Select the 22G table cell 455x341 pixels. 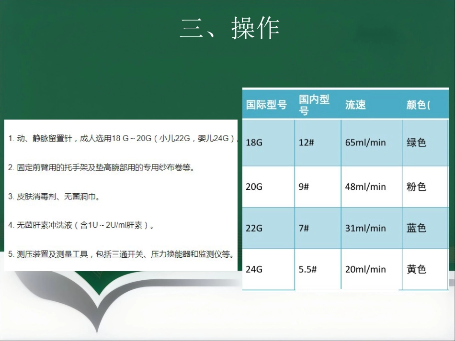point(269,228)
